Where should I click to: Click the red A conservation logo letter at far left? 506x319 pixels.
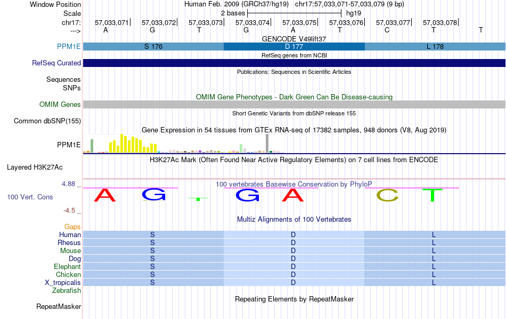(x=104, y=195)
